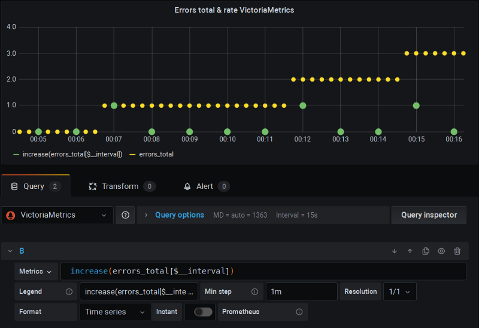Click info icon next to Min step
This screenshot has height=328, width=479.
click(255, 291)
